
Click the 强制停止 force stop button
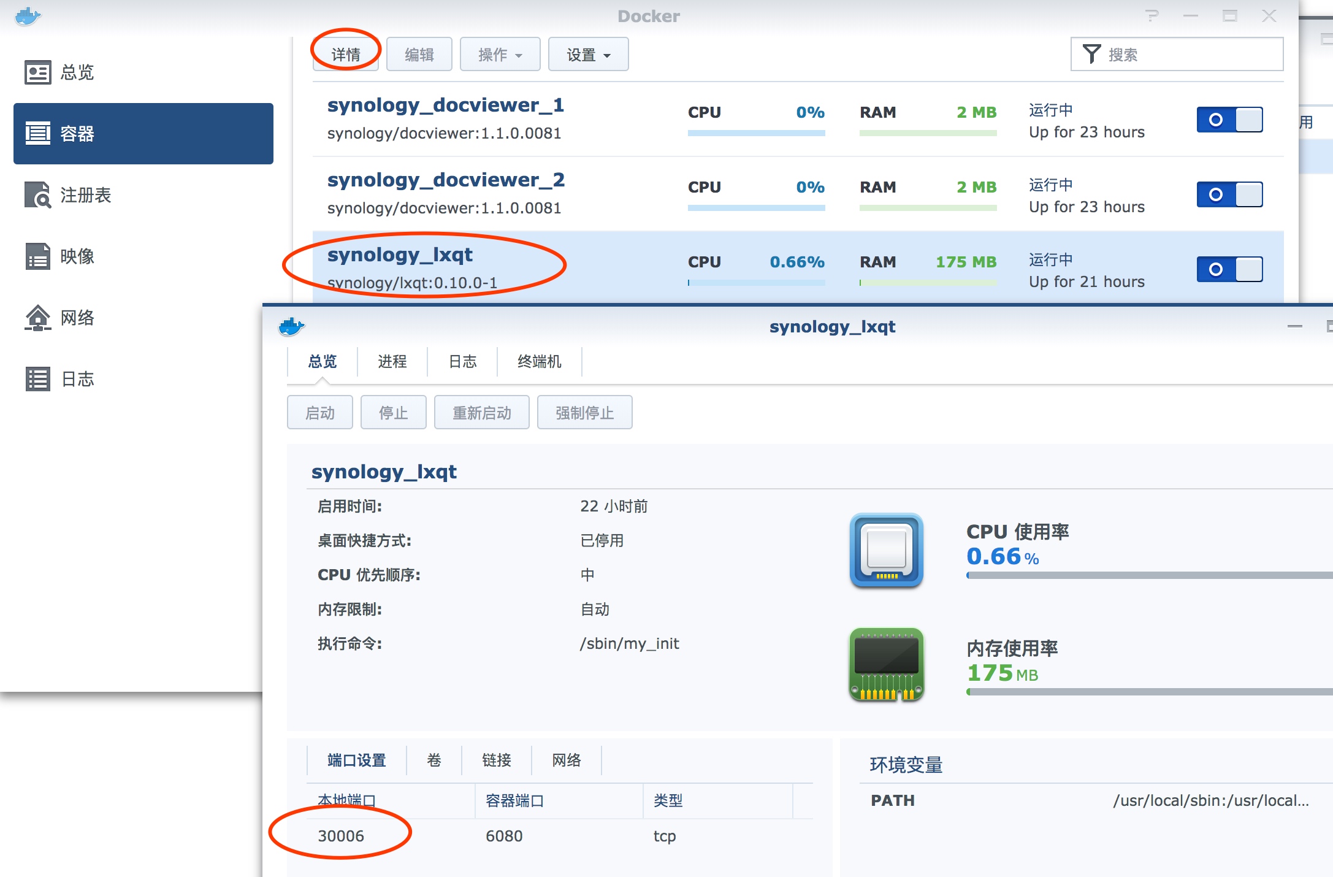pos(585,413)
